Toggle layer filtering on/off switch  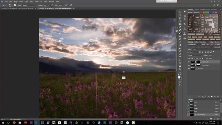[x=214, y=52]
